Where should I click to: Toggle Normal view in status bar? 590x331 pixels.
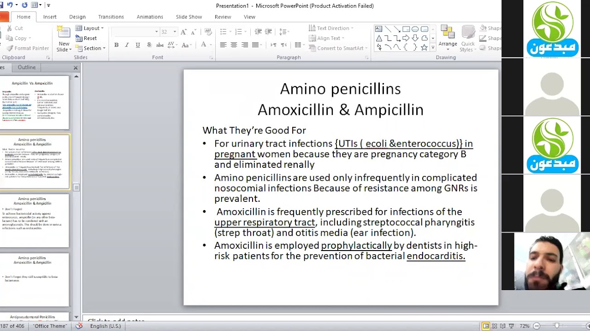click(x=486, y=326)
